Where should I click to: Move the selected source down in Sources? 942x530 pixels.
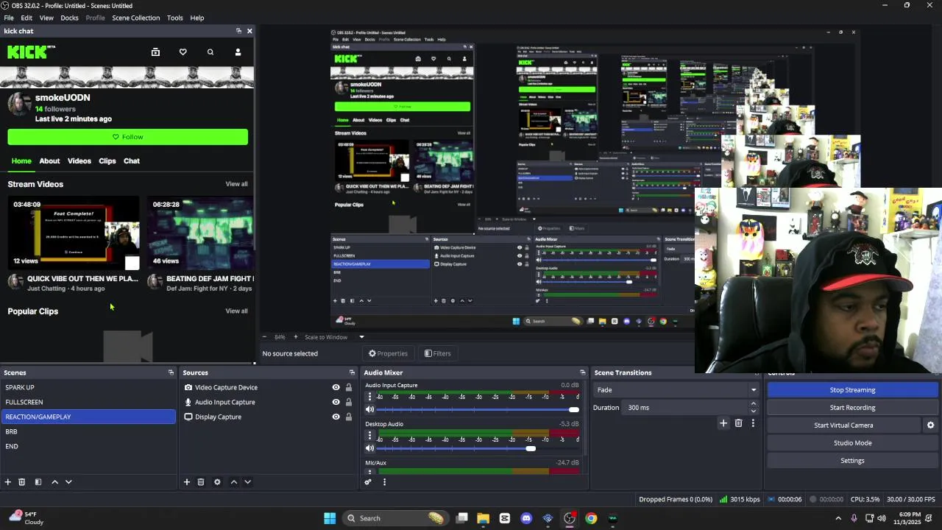coord(247,482)
